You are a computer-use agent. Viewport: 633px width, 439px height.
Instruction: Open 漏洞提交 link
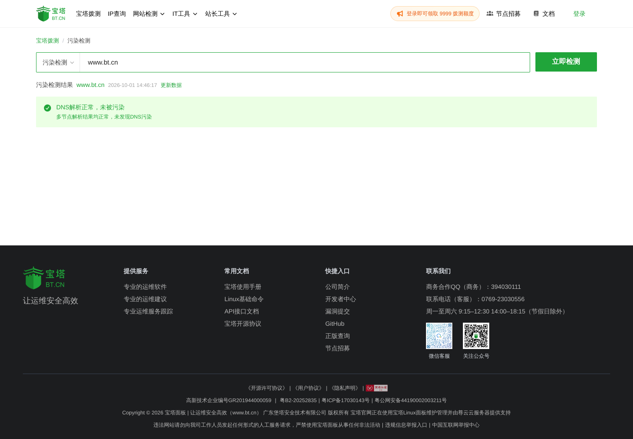pos(338,311)
